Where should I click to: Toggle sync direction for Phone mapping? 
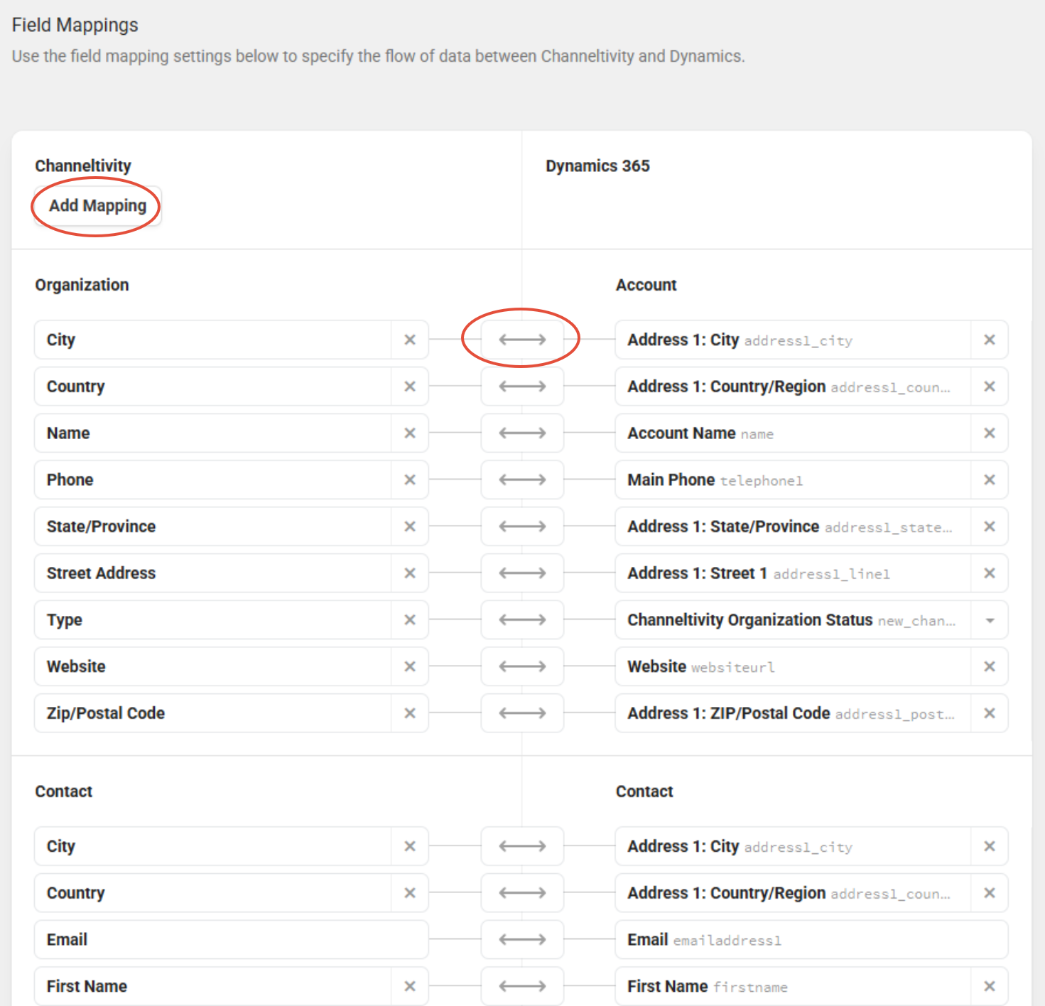click(522, 480)
